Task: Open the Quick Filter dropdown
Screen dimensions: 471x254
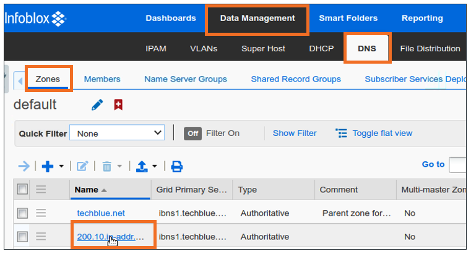Action: (117, 133)
